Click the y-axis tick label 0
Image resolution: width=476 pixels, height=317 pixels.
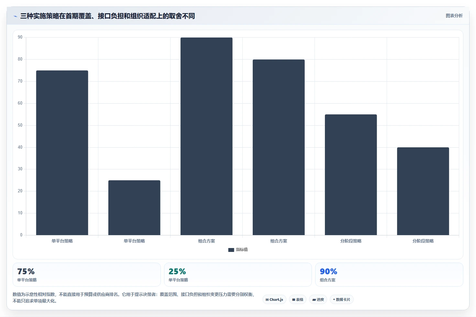coord(21,235)
